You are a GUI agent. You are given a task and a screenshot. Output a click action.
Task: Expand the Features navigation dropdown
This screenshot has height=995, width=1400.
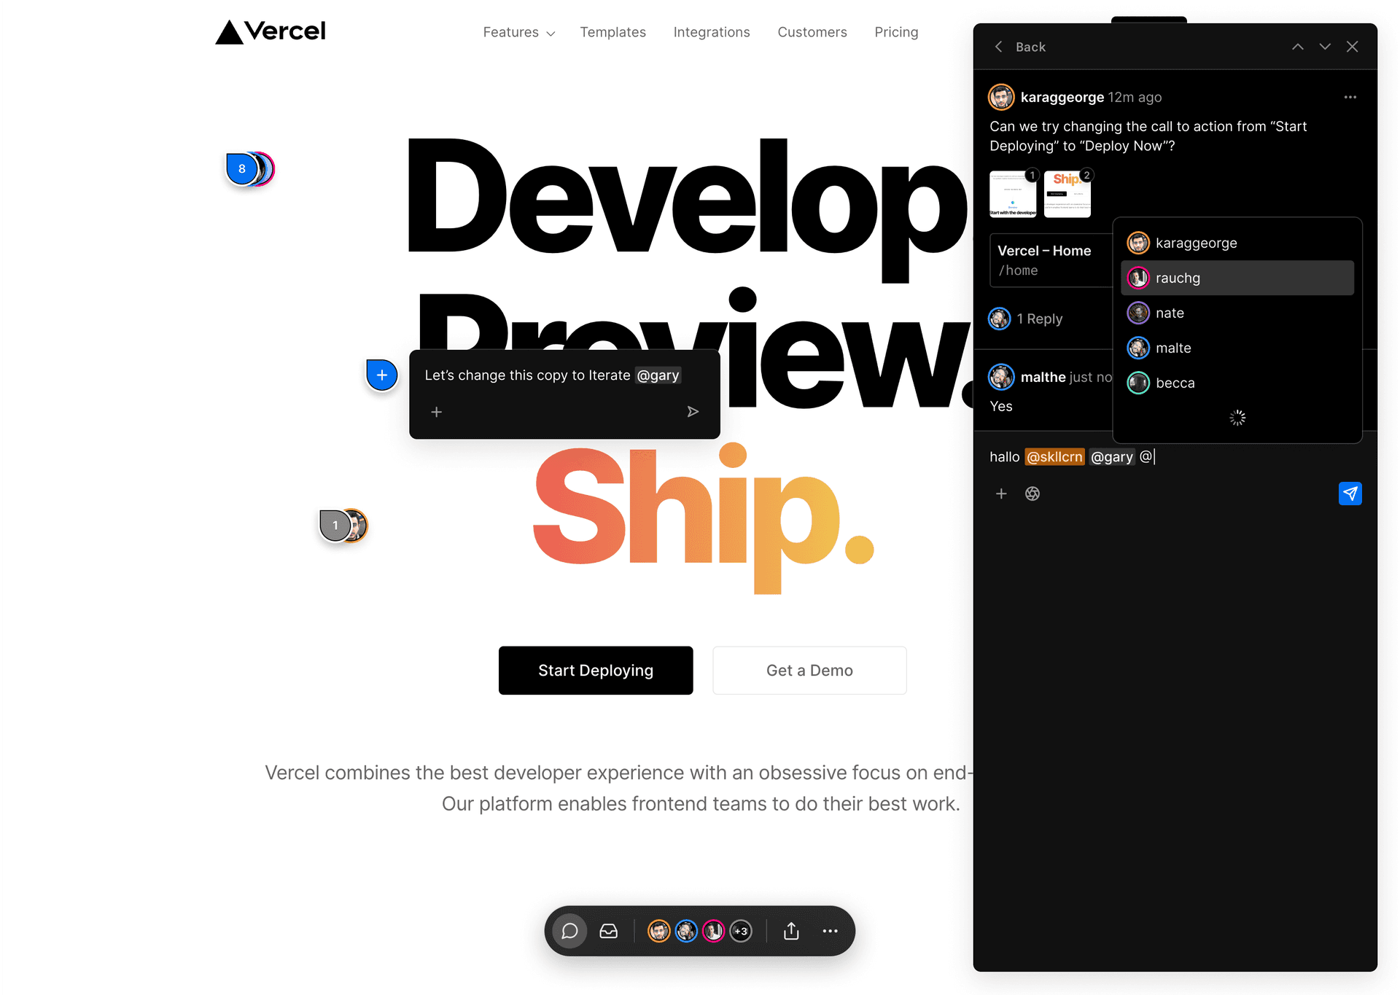pos(518,31)
